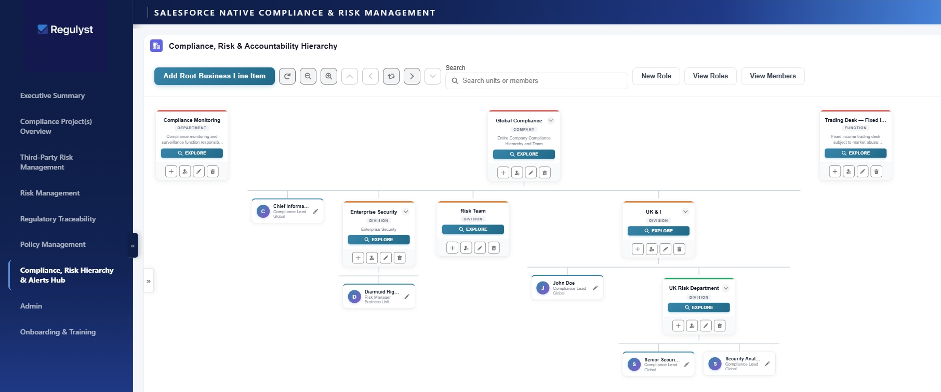Screen dimensions: 941x392
Task: Click the down arrow navigation button
Action: click(x=433, y=76)
